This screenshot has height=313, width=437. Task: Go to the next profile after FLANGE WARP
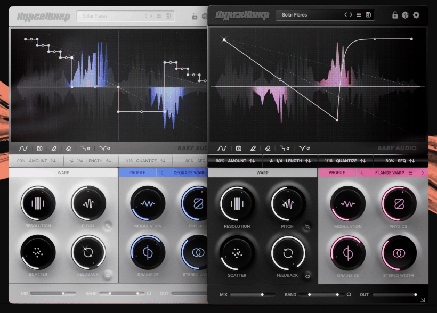(x=423, y=173)
